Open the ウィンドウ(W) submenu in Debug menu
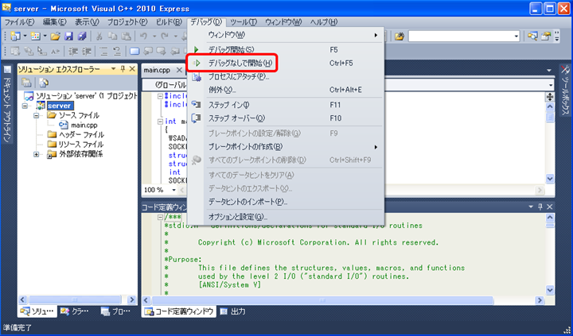The height and width of the screenshot is (336, 573). 227,35
